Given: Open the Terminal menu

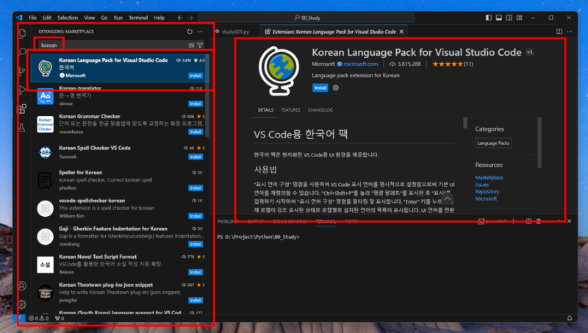Looking at the screenshot, I should tap(138, 18).
